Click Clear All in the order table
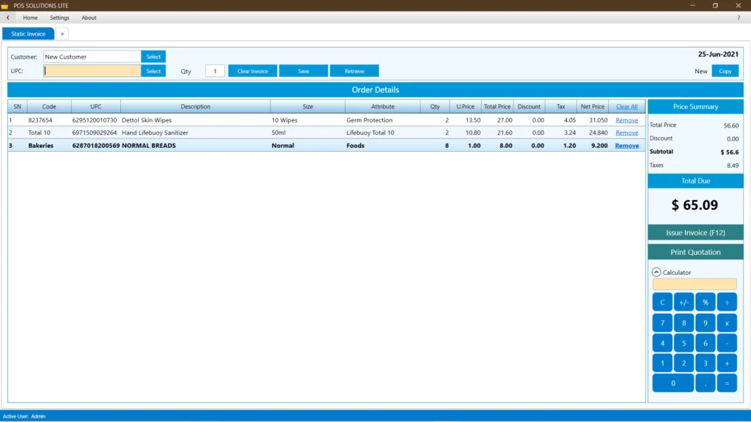This screenshot has width=751, height=422. point(626,105)
